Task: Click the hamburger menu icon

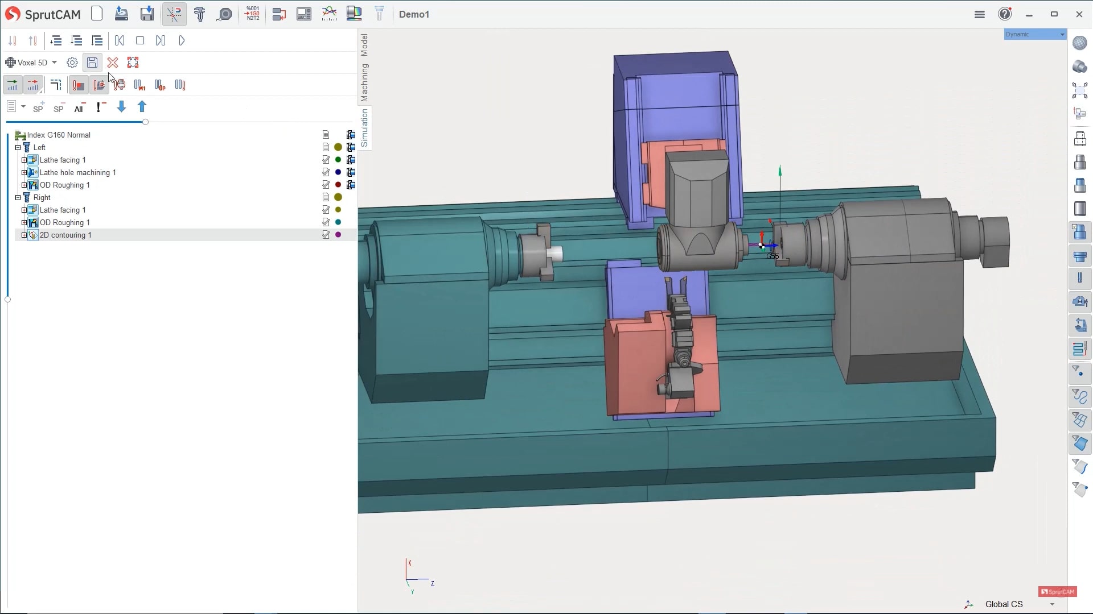Action: pyautogui.click(x=980, y=14)
